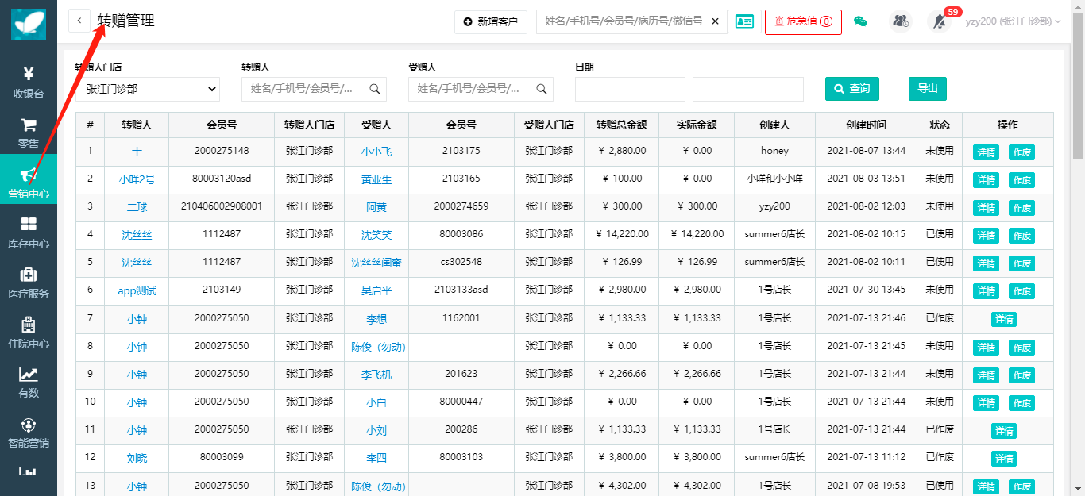Image resolution: width=1085 pixels, height=496 pixels.
Task: Click 详情 in the 沈笑笑 row
Action: tap(986, 236)
